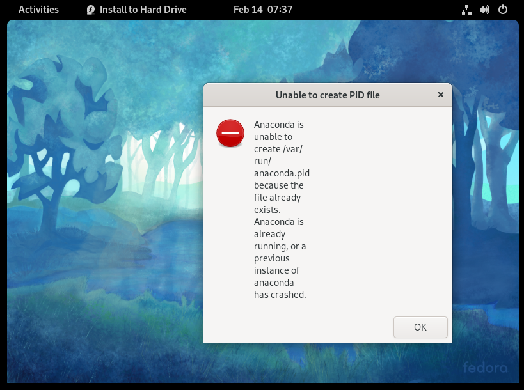Click the text 'anaconda.pid' in the message

282,173
